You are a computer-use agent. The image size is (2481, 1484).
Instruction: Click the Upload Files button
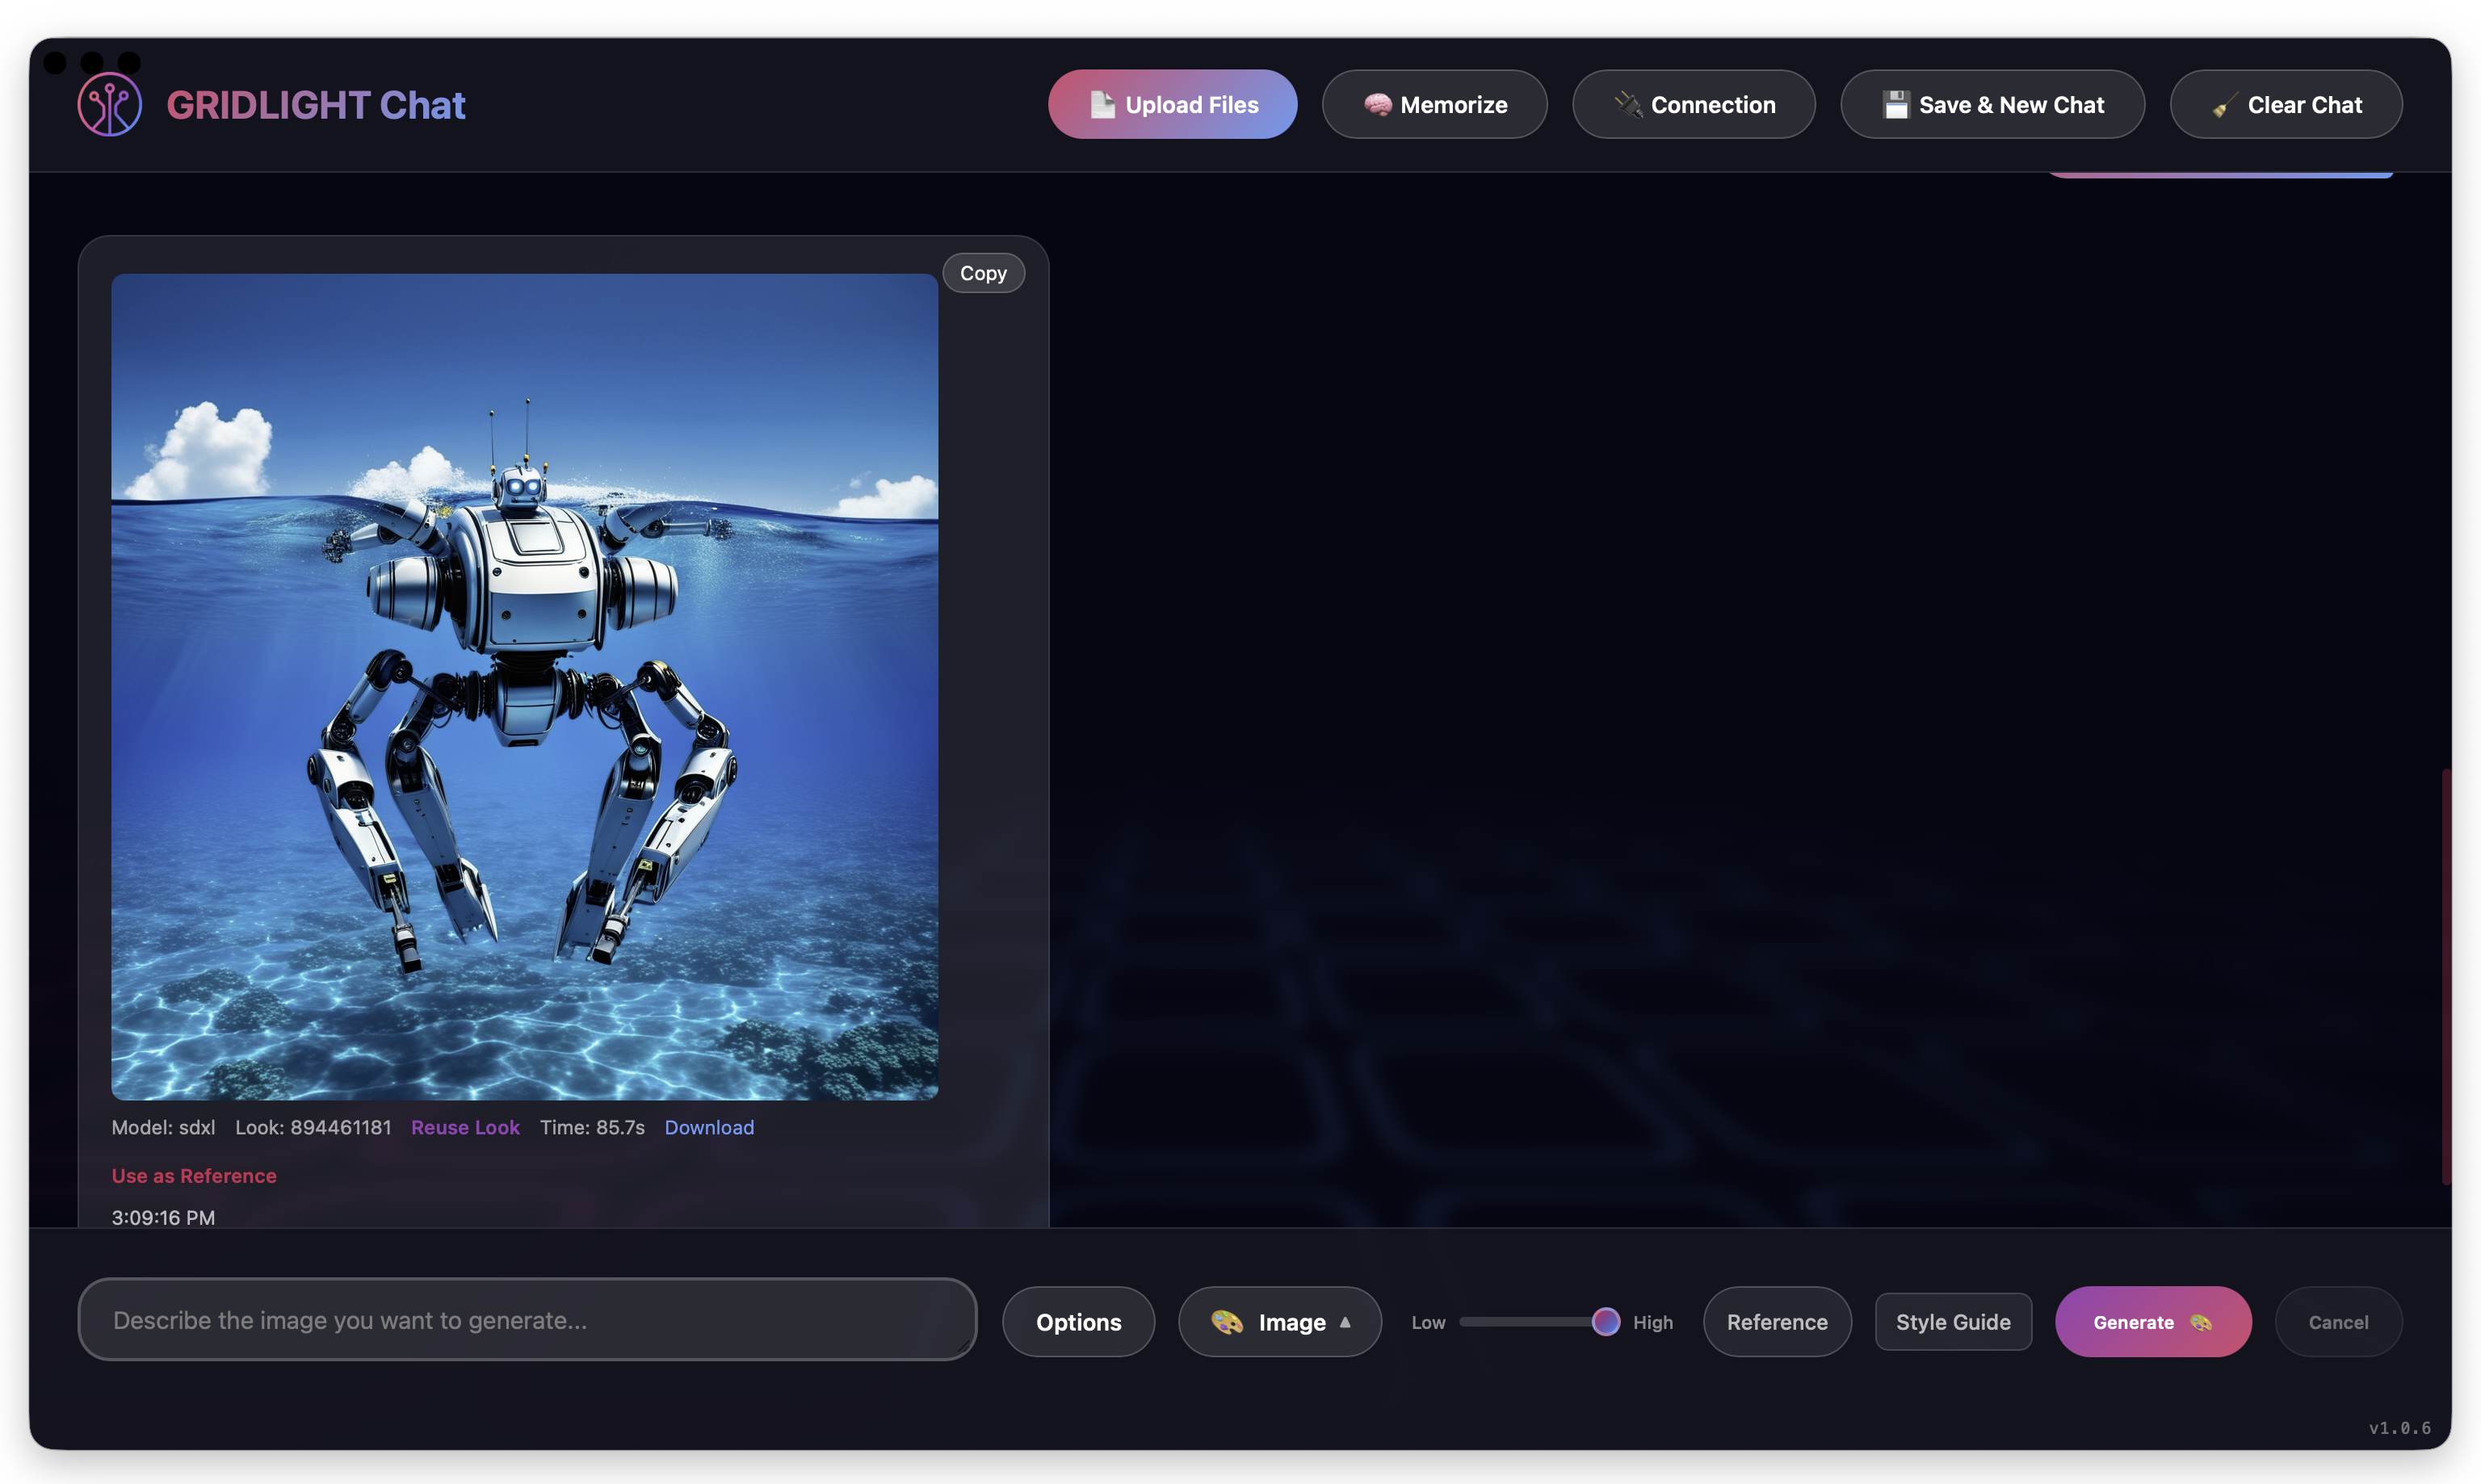tap(1172, 104)
